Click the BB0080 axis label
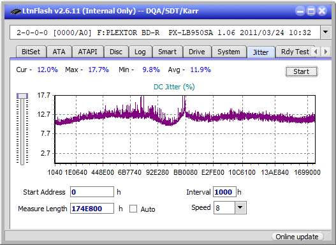This screenshot has width=336, height=245. [x=186, y=172]
